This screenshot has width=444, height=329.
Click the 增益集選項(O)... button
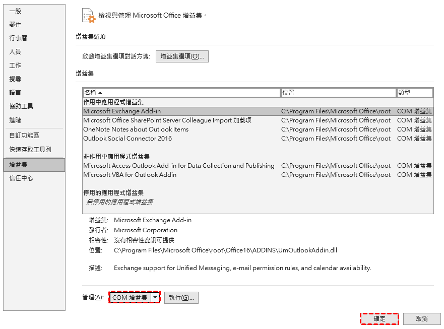(182, 56)
